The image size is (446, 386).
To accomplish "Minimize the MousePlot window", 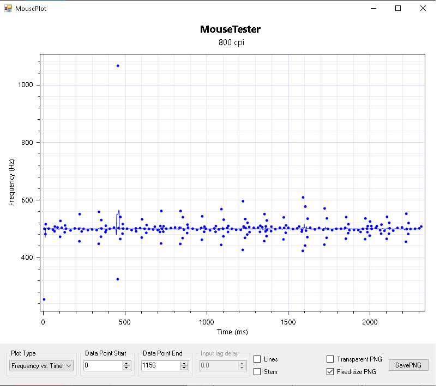I will point(373,9).
